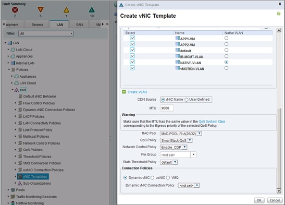
Task: Click the MTU input field
Action: pos(167,108)
